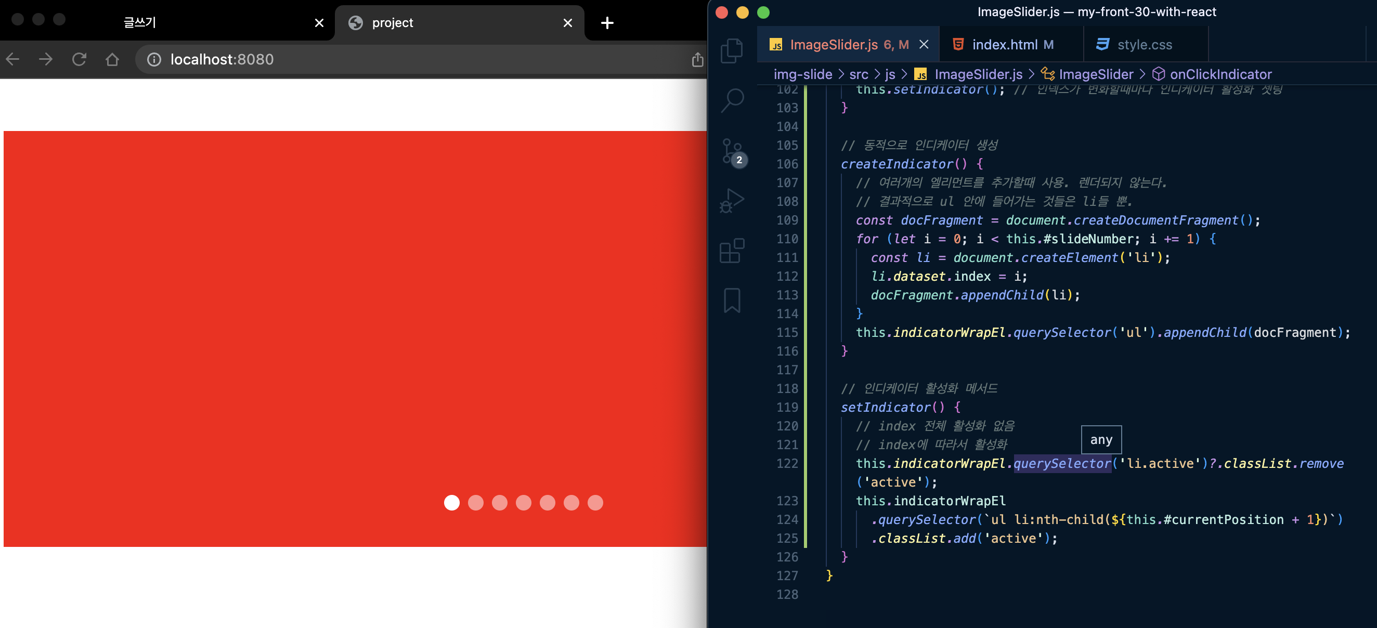The height and width of the screenshot is (628, 1377).
Task: Switch to the style.css editor tab
Action: point(1144,44)
